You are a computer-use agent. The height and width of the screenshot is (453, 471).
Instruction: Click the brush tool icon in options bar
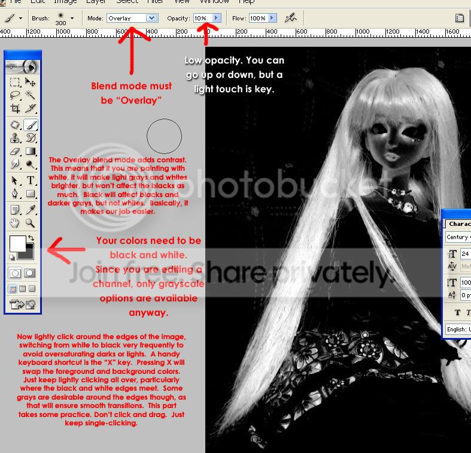click(x=10, y=18)
